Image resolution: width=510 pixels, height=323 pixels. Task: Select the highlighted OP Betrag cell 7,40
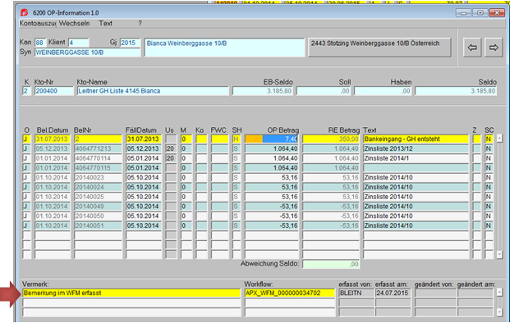pos(272,139)
